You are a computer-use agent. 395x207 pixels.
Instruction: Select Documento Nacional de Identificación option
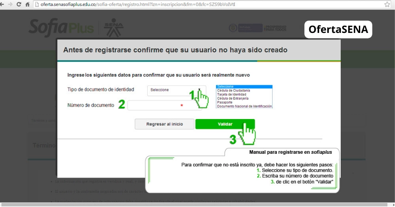(x=244, y=106)
